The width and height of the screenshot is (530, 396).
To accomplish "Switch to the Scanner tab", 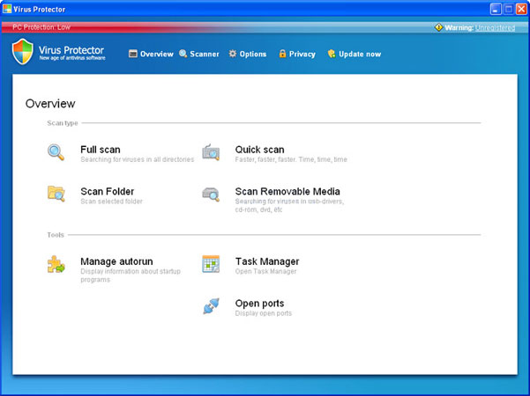I will click(x=199, y=54).
